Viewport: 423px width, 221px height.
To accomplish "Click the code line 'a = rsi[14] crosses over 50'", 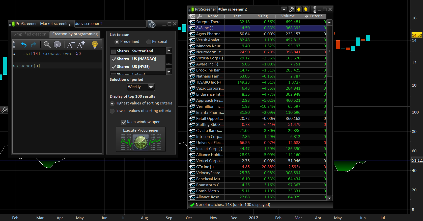I will click(x=47, y=54).
